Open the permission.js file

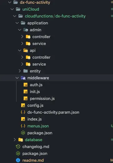pos(42,99)
